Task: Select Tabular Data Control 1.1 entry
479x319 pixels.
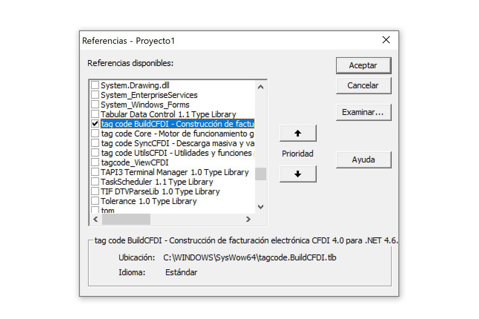Action: tap(168, 114)
